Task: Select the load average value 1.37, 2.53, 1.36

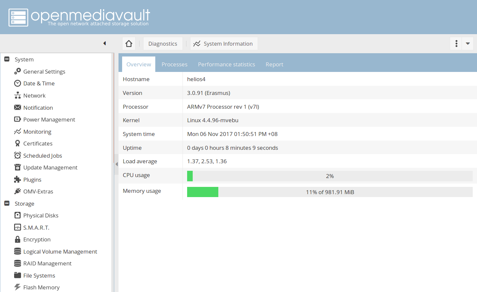Action: tap(207, 161)
